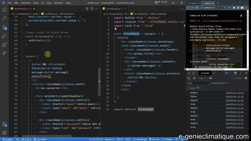251x141 pixels.
Task: Click Prettier in status bar
Action: (x=167, y=139)
